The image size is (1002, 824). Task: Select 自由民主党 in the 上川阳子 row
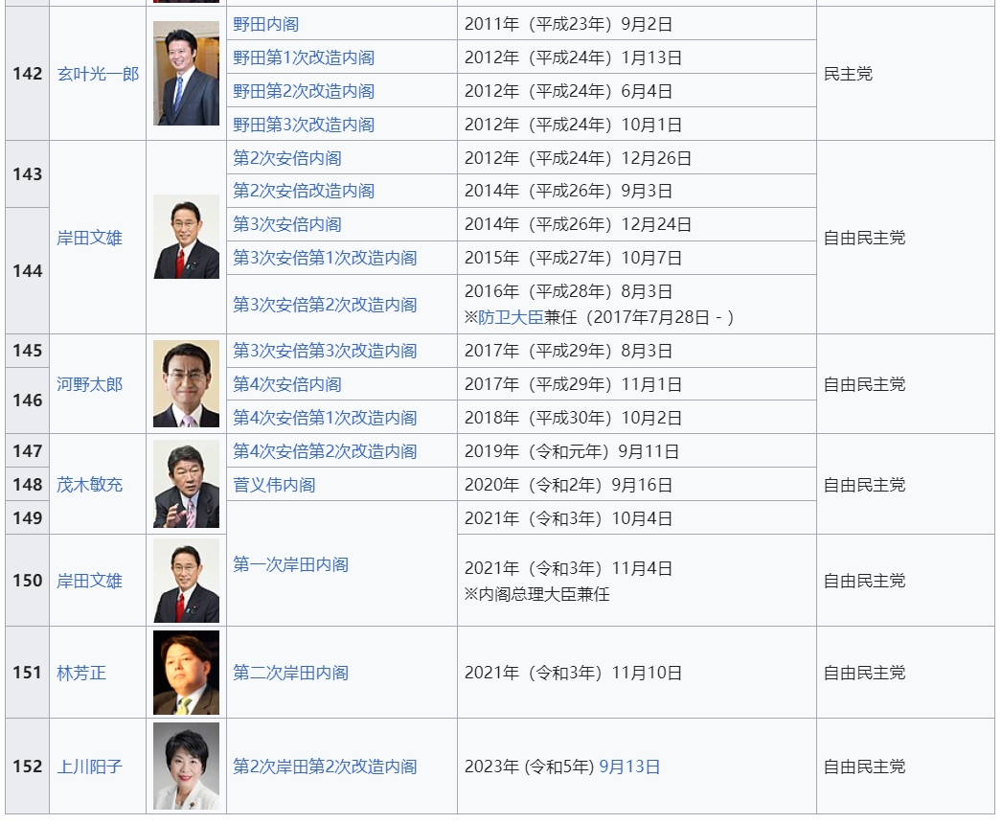865,767
